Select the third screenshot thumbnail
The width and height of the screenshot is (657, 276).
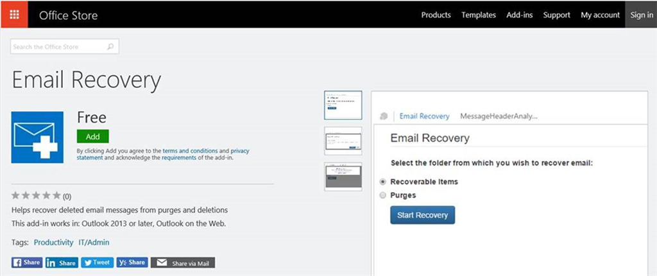tap(343, 177)
